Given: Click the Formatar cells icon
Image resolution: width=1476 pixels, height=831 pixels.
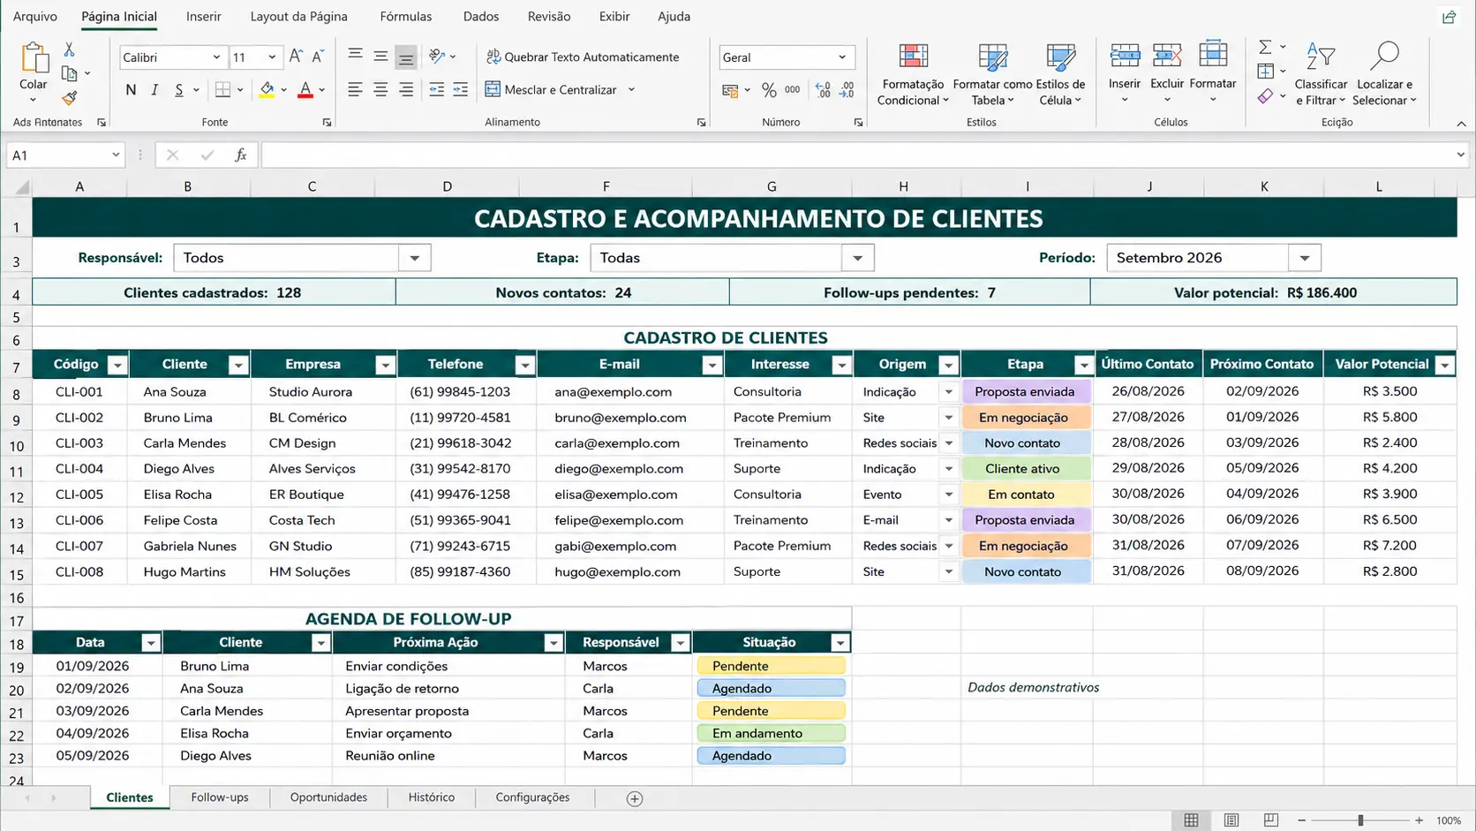Looking at the screenshot, I should tap(1213, 54).
